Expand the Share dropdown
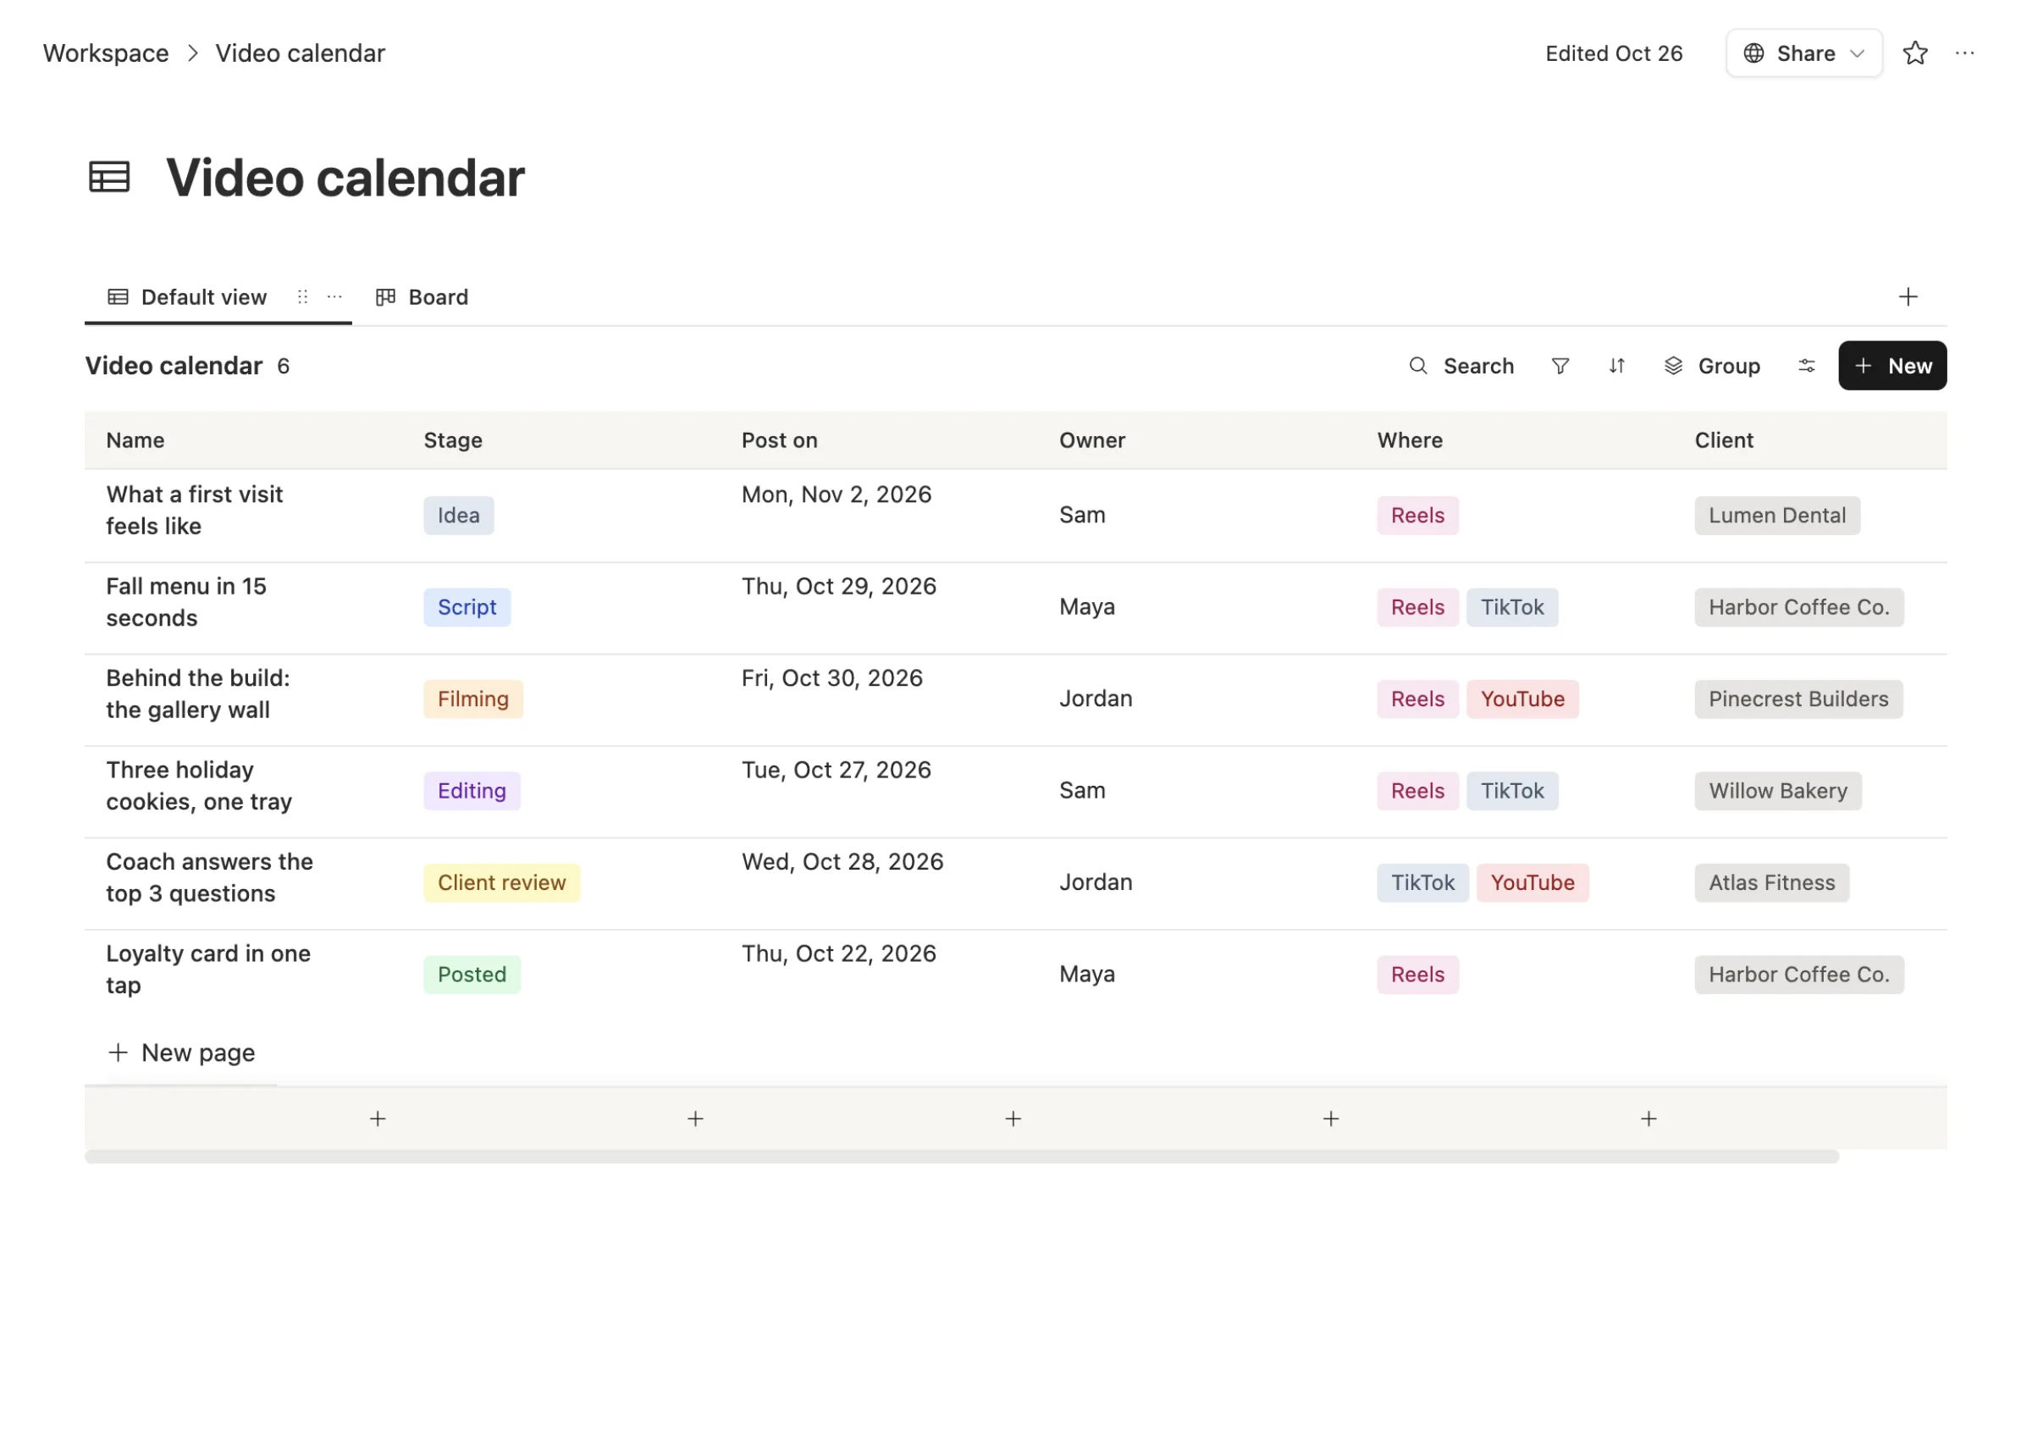This screenshot has width=2032, height=1448. pyautogui.click(x=1804, y=53)
